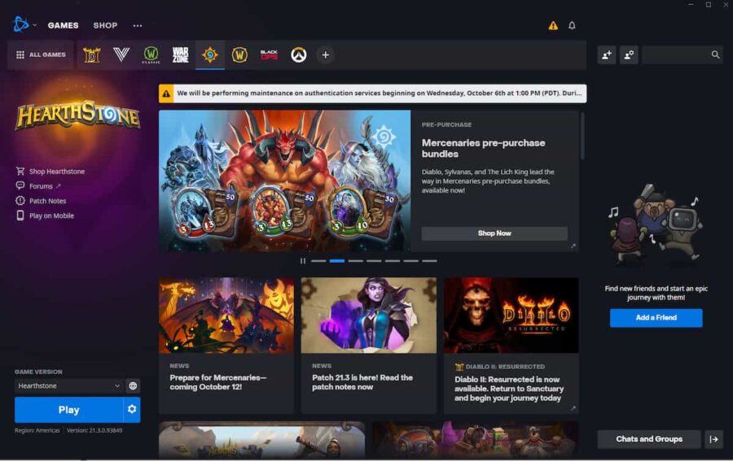733x461 pixels.
Task: Open the World of Warcraft tab
Action: point(239,55)
